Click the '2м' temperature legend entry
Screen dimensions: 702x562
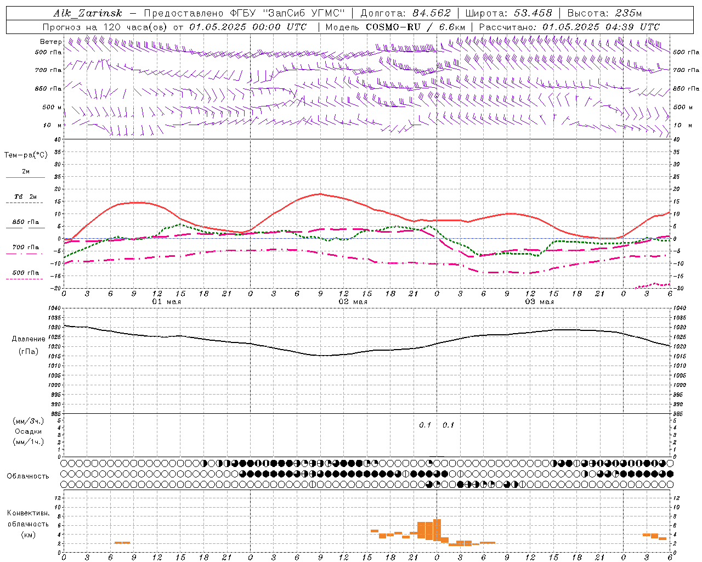point(26,171)
